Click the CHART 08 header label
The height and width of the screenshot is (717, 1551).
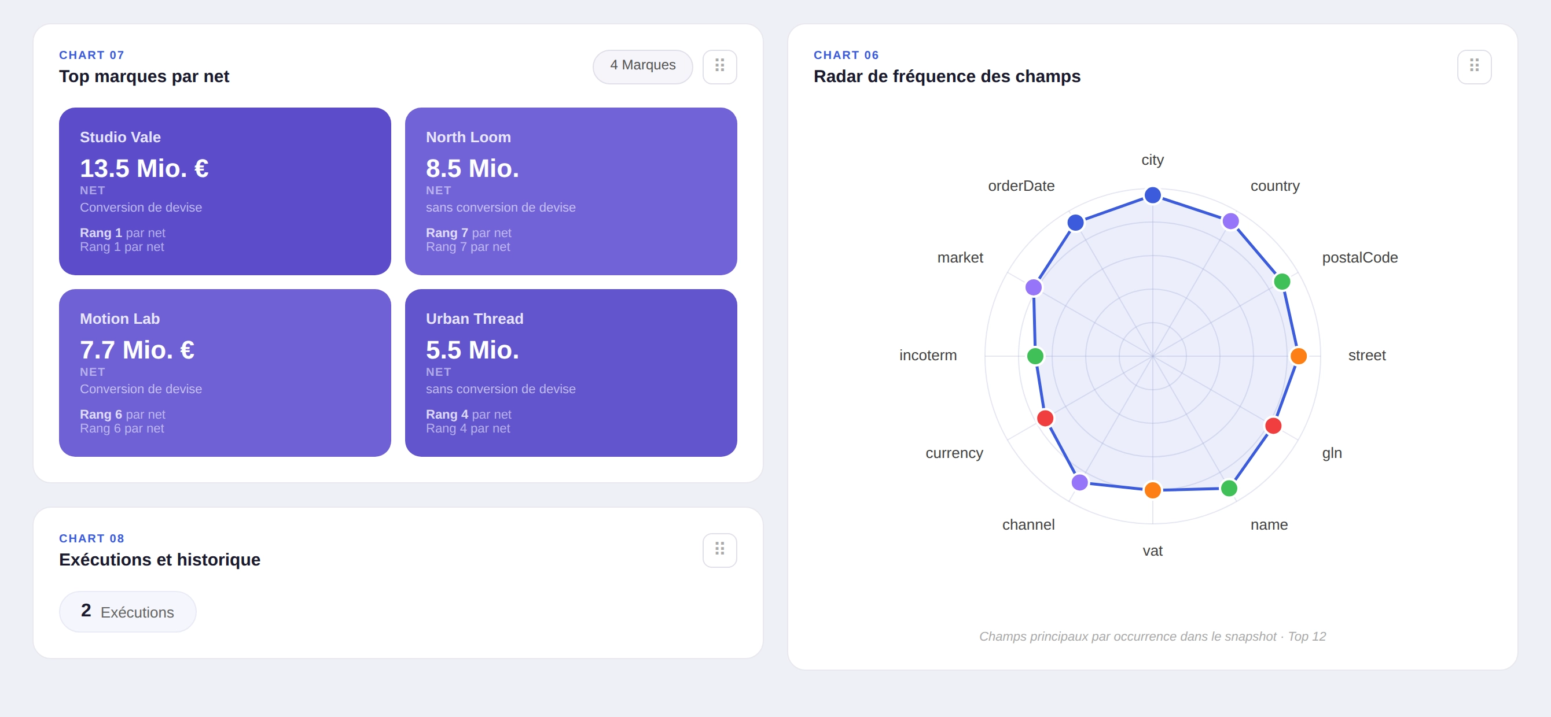pyautogui.click(x=91, y=538)
